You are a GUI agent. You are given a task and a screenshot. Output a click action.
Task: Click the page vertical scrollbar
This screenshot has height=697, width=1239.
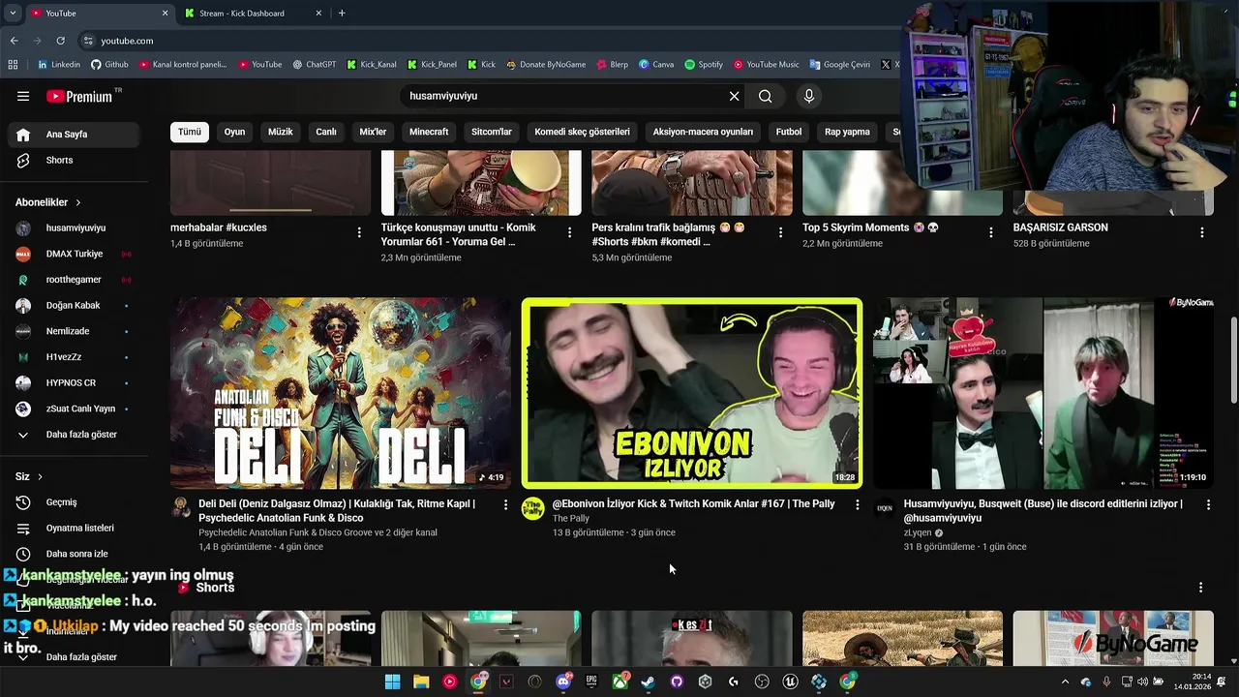pos(1233,358)
